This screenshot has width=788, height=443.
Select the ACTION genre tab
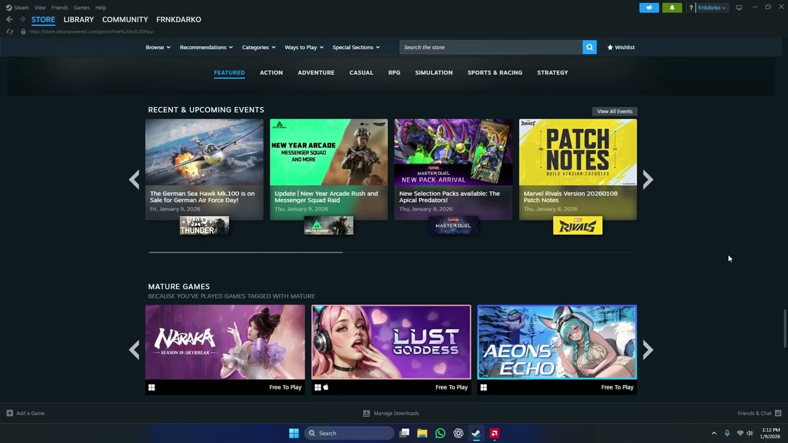click(271, 73)
